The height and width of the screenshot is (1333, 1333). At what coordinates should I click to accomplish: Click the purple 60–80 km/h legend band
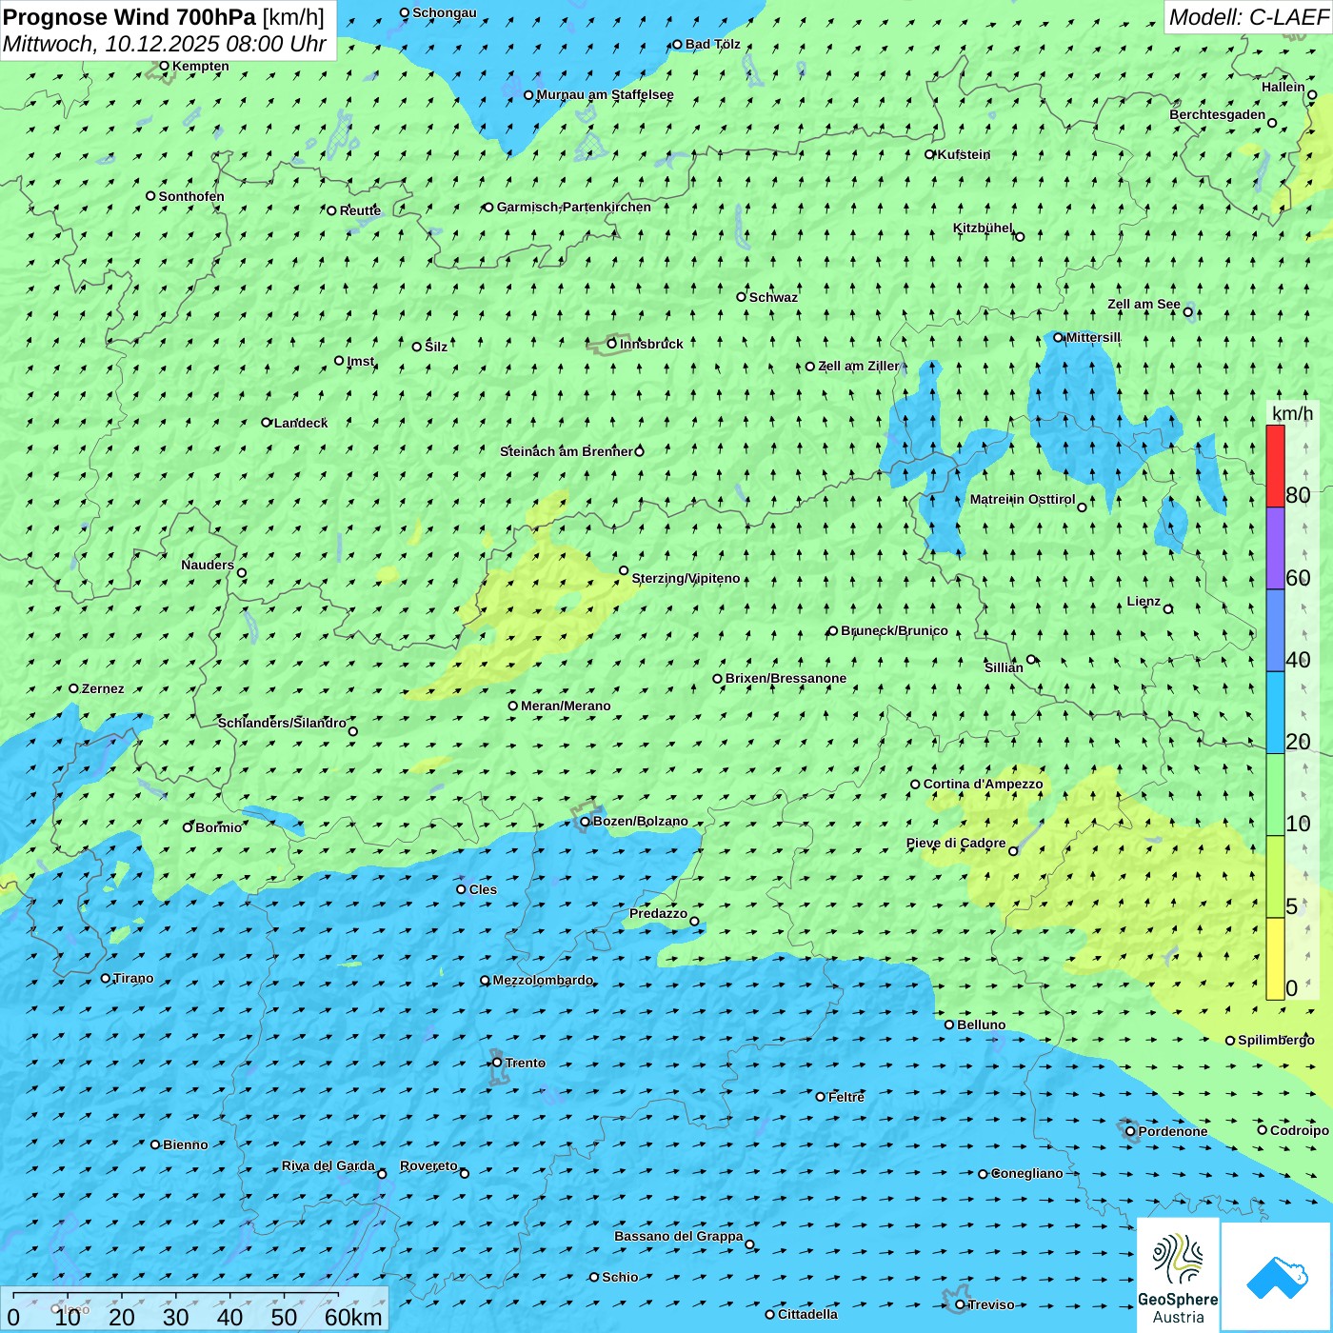click(x=1275, y=547)
